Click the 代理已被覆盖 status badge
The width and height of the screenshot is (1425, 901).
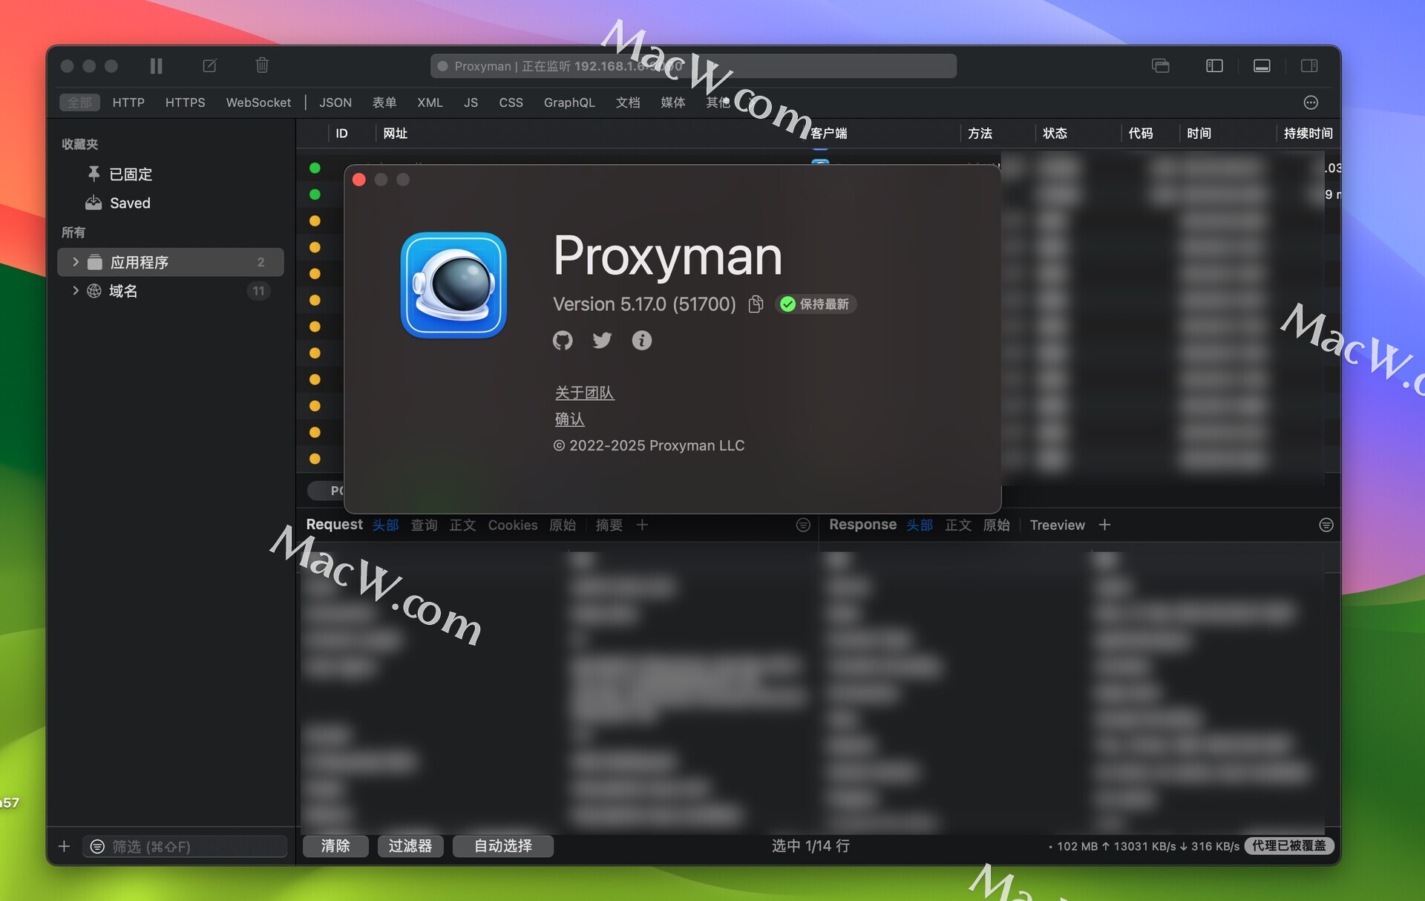point(1289,846)
